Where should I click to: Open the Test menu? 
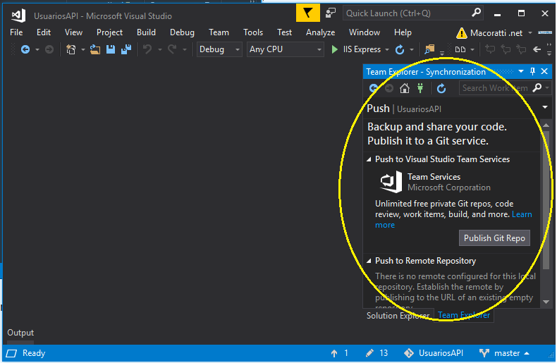click(x=285, y=32)
